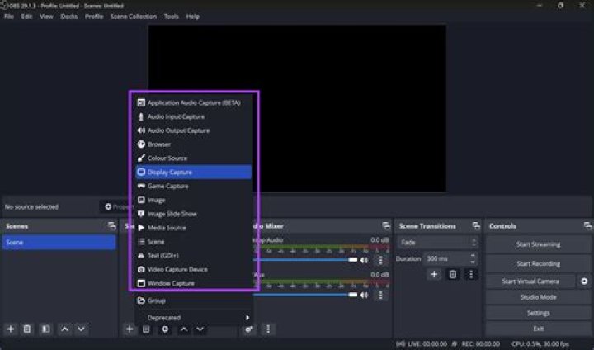The width and height of the screenshot is (594, 350).
Task: Open source properties gear in Sources toolbar
Action: (165, 329)
